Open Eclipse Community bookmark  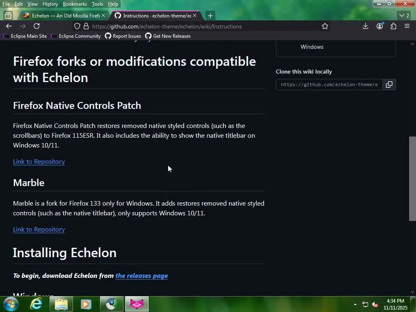pyautogui.click(x=76, y=36)
